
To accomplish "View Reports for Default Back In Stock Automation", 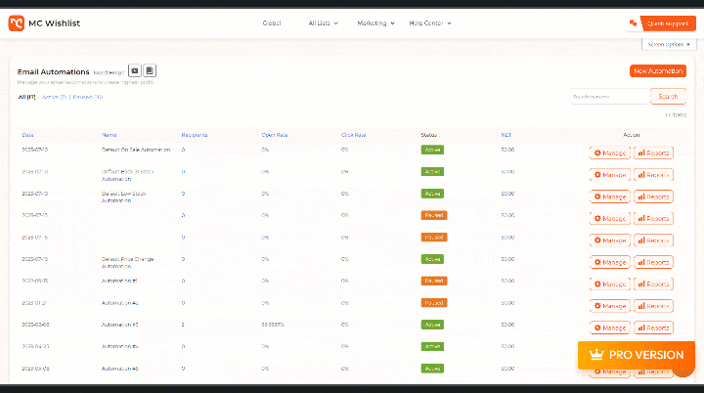I will 653,175.
